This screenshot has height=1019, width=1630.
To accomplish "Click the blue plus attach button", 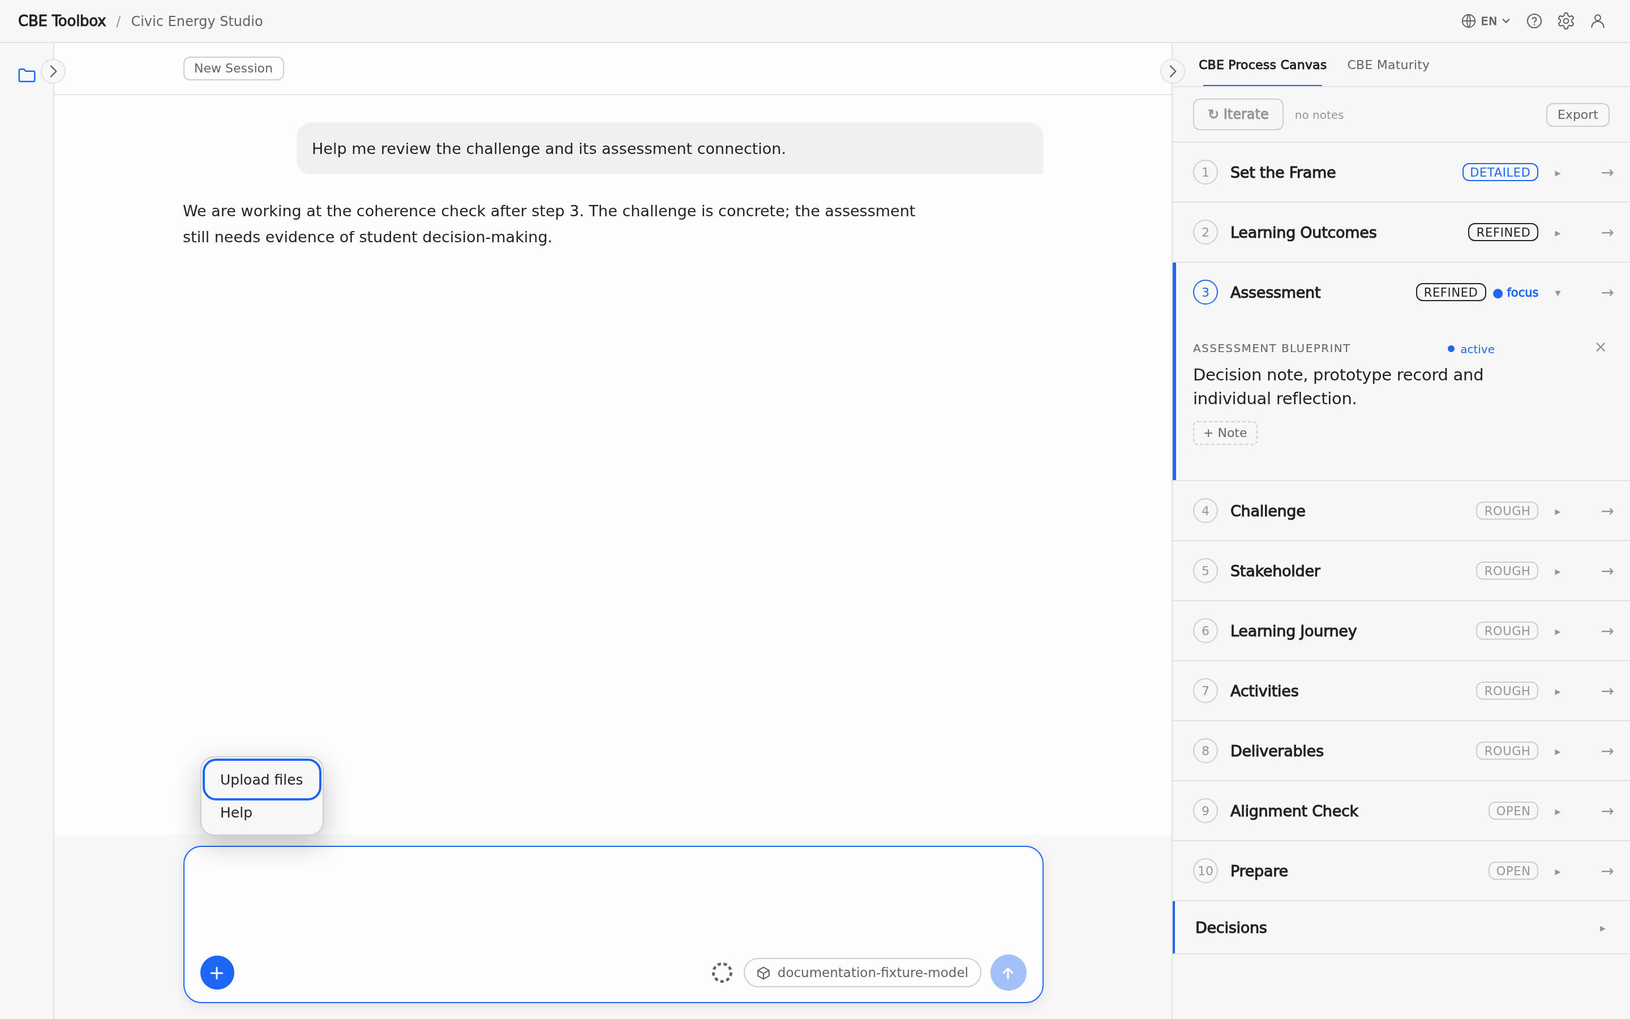I will [217, 973].
